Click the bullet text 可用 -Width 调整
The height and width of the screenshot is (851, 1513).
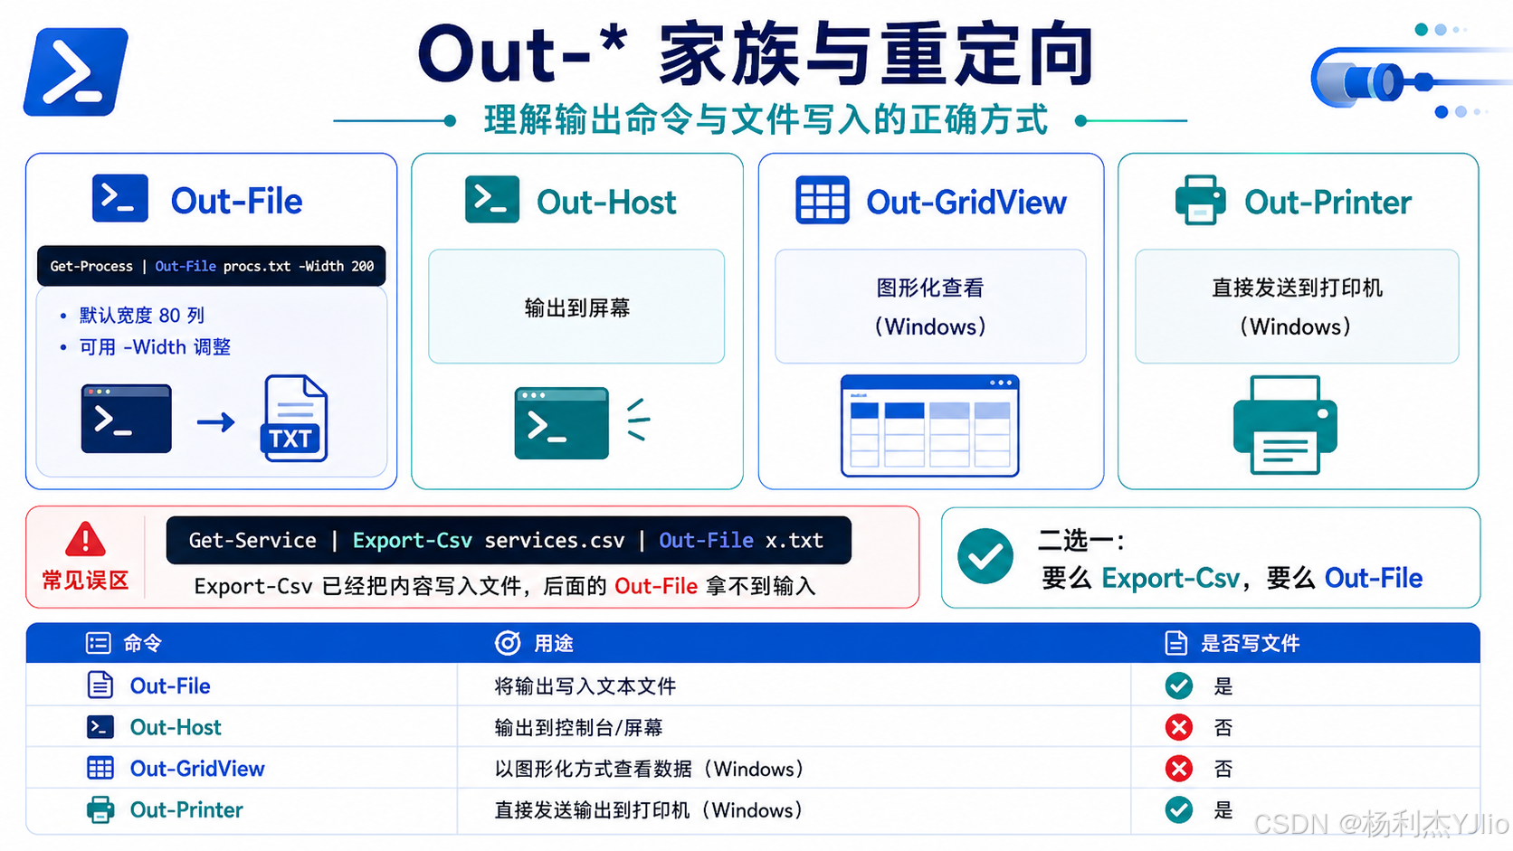pyautogui.click(x=155, y=347)
